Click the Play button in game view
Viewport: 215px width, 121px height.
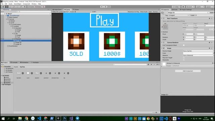[x=104, y=20]
